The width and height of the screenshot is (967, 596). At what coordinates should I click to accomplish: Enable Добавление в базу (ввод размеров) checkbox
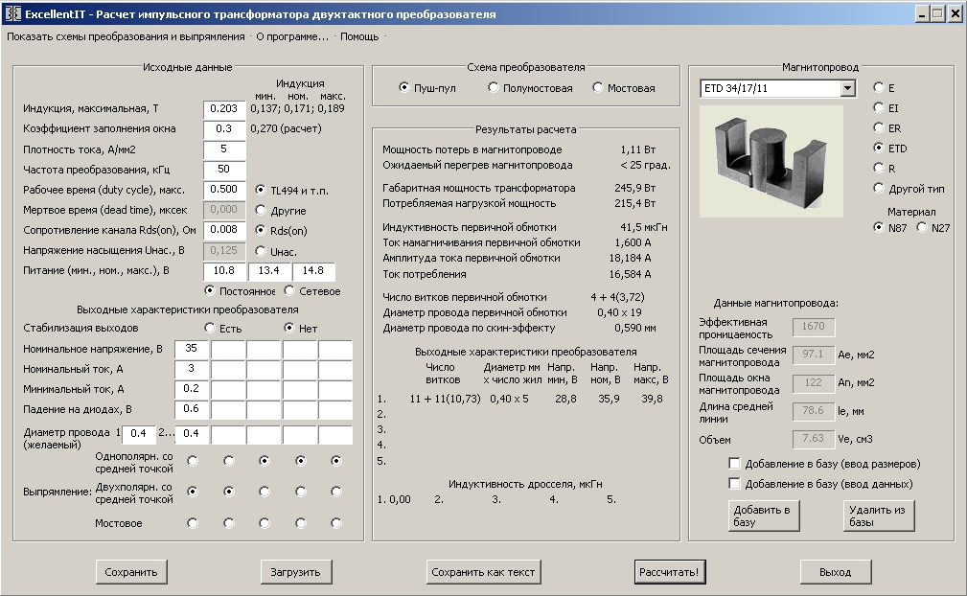735,464
